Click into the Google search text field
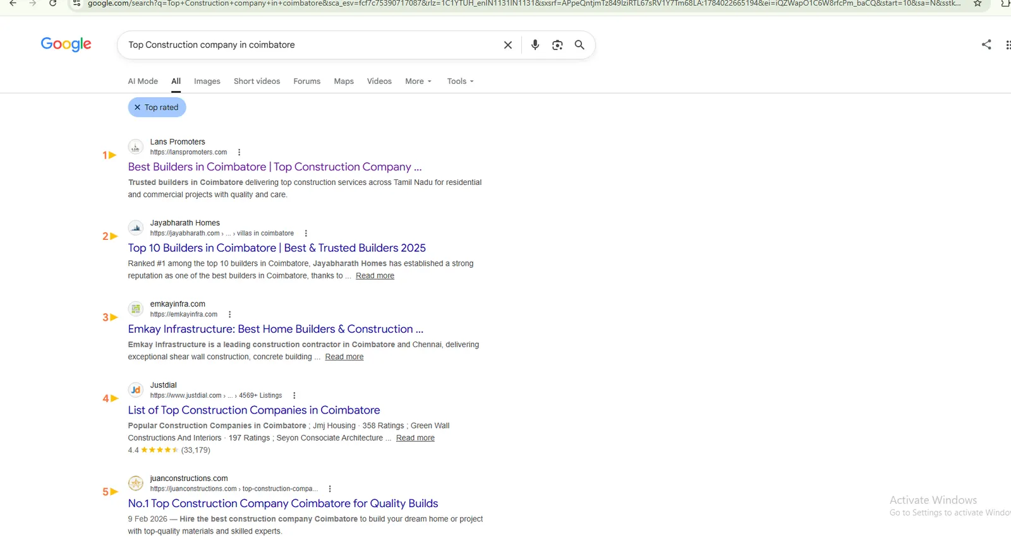1011x541 pixels. (310, 45)
